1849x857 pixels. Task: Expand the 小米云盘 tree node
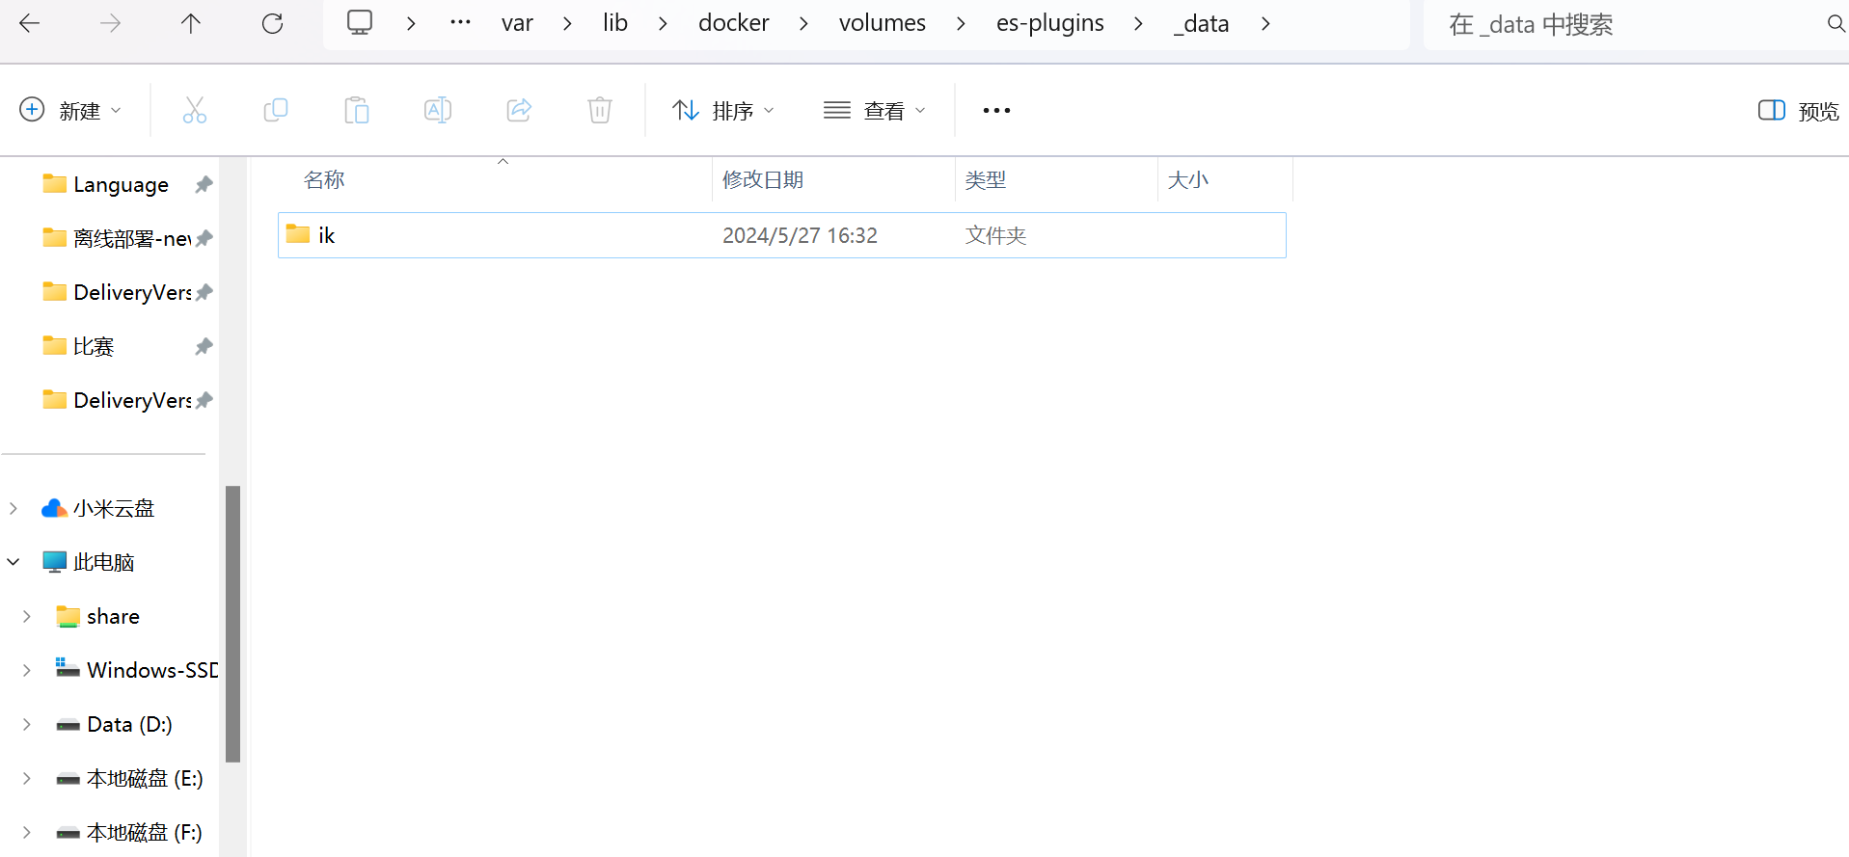click(x=14, y=508)
